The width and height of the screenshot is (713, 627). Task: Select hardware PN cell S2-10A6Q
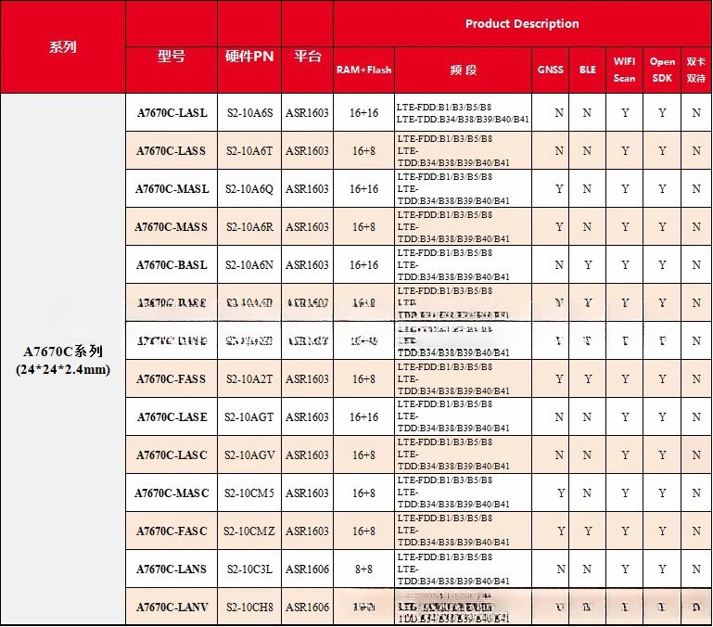tap(249, 189)
